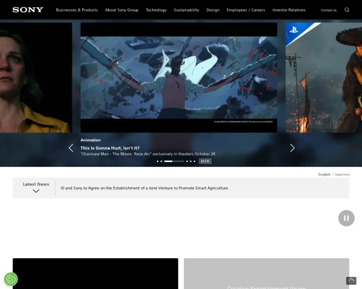Advance to the next carousel slide arrow
Image resolution: width=362 pixels, height=289 pixels.
[292, 148]
